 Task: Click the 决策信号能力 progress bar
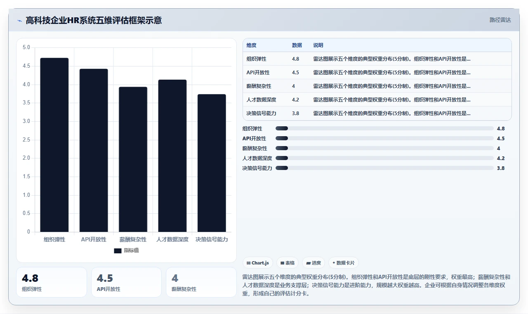(x=384, y=168)
